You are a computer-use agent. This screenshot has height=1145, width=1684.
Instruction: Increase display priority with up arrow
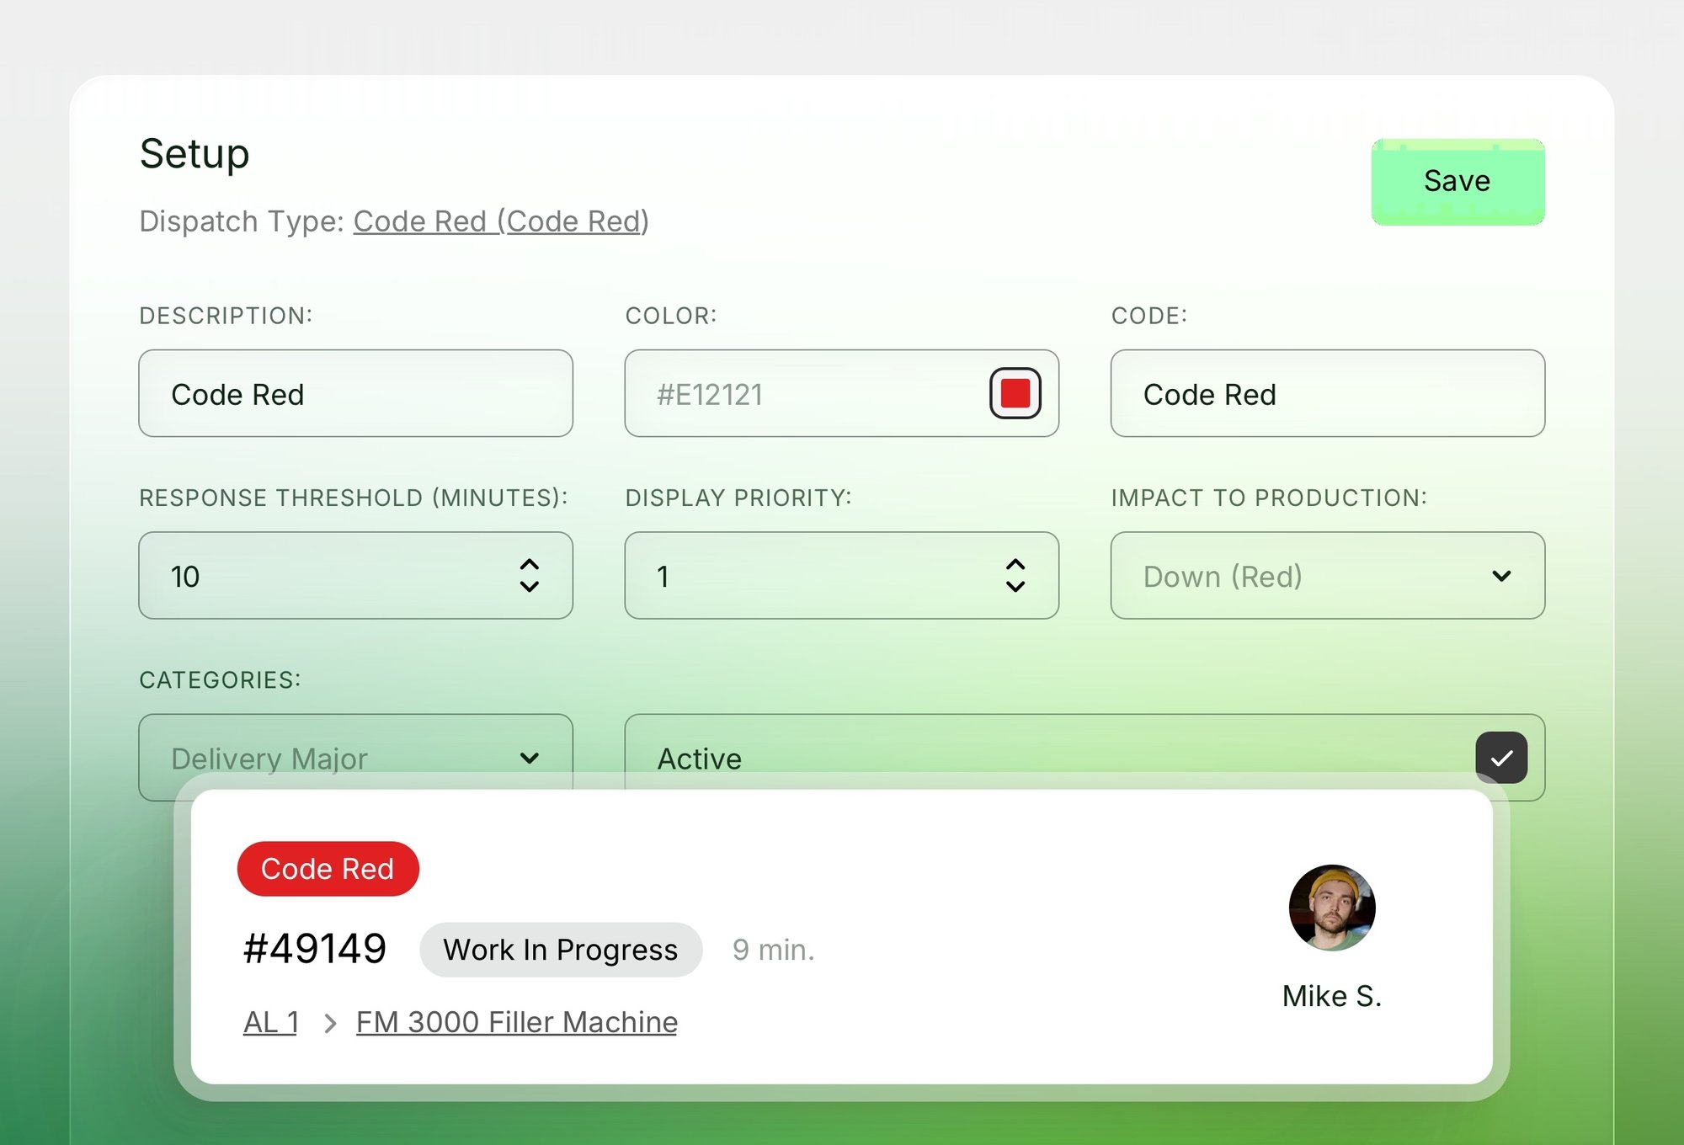pyautogui.click(x=1015, y=565)
